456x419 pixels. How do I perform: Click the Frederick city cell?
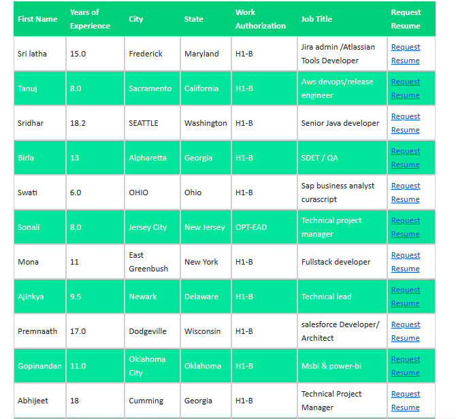click(x=152, y=54)
